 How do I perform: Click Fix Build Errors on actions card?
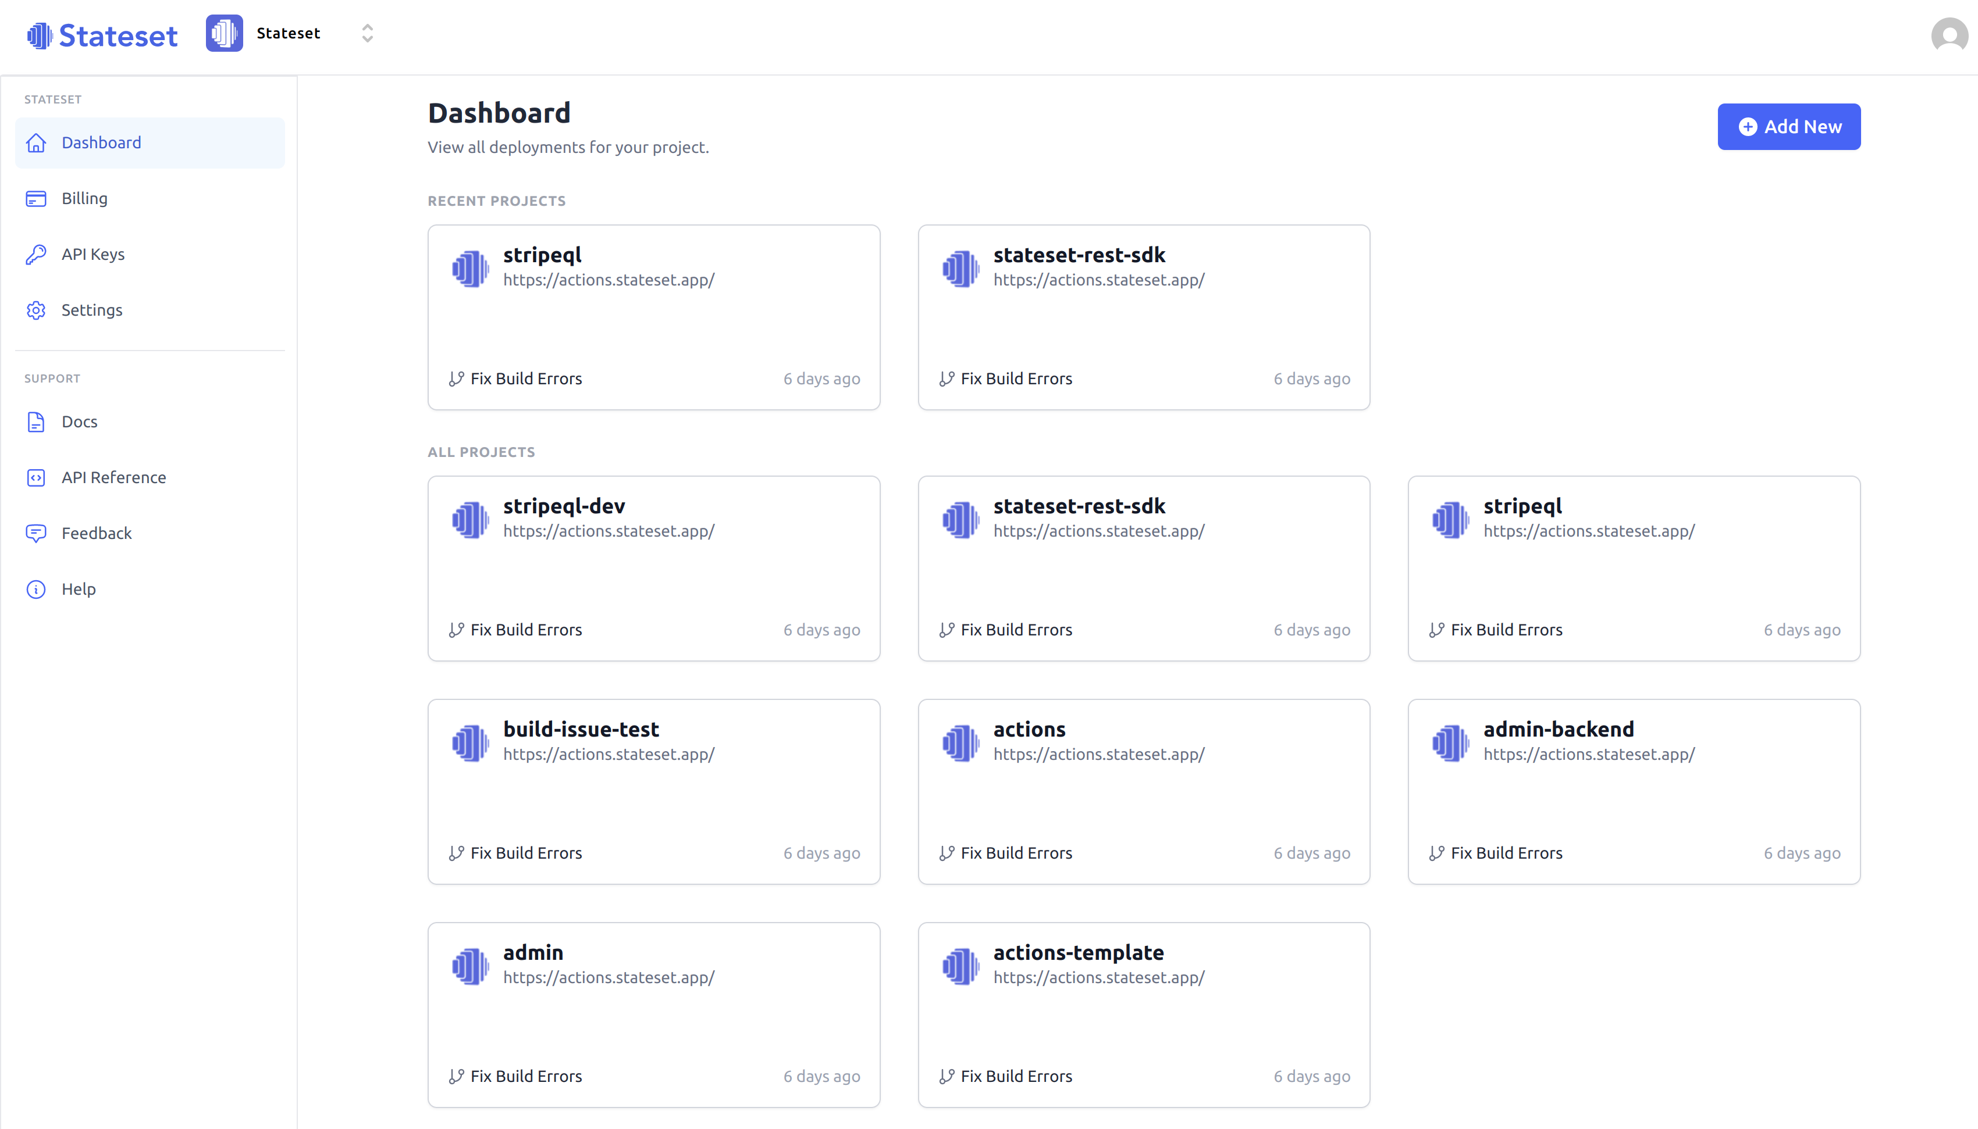1016,853
